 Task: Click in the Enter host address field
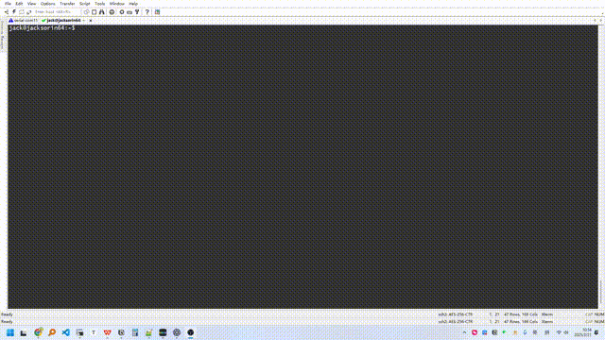pyautogui.click(x=56, y=12)
